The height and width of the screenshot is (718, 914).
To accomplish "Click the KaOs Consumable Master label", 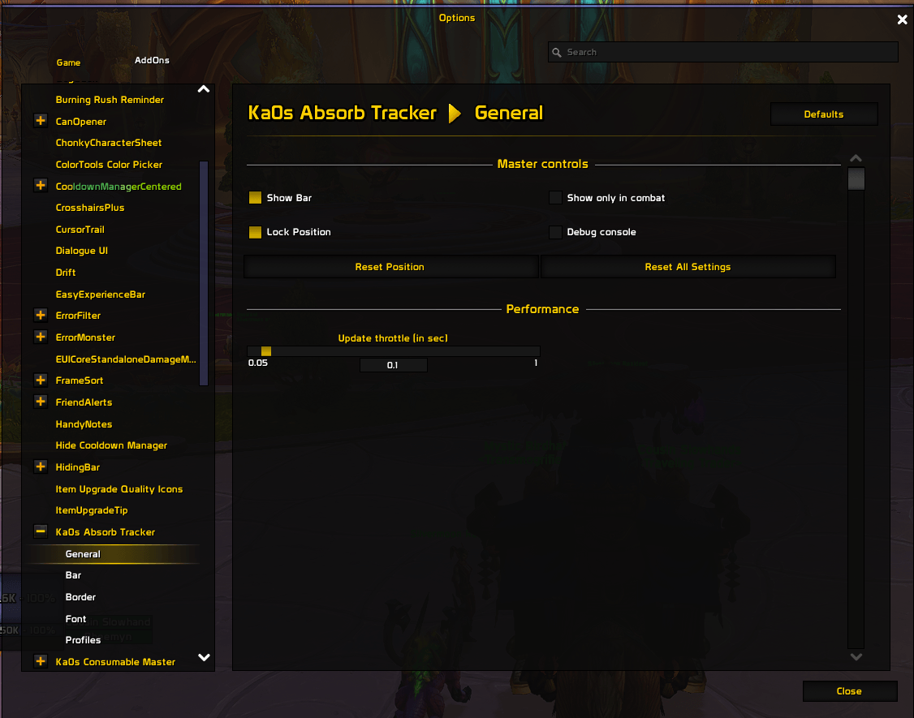I will click(x=115, y=661).
